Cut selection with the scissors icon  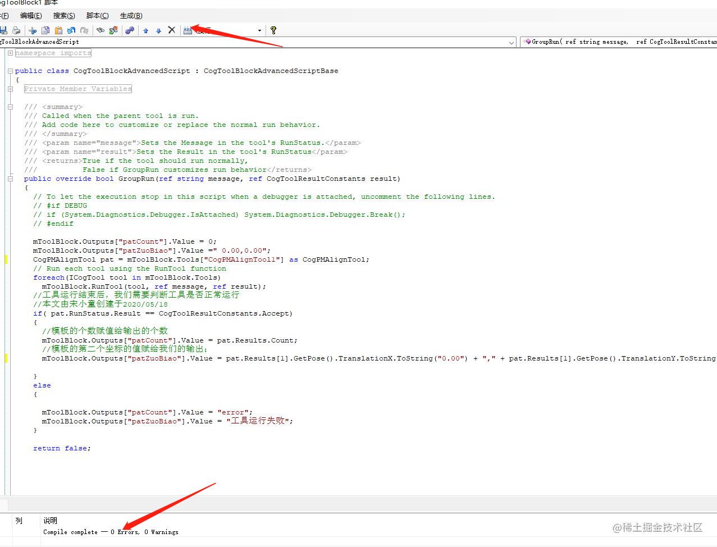[x=33, y=30]
